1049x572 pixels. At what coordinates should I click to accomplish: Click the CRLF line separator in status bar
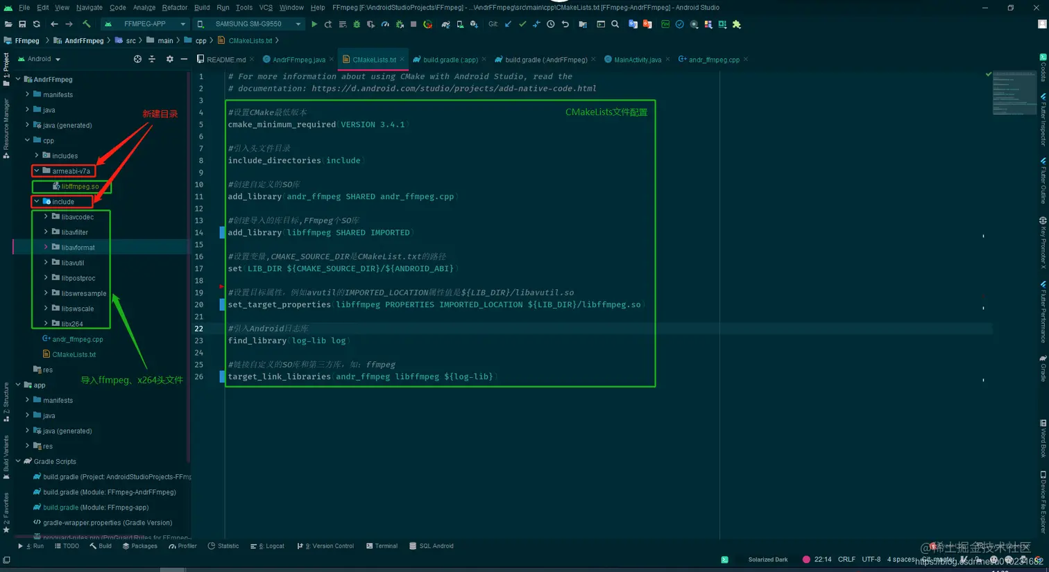pyautogui.click(x=846, y=560)
